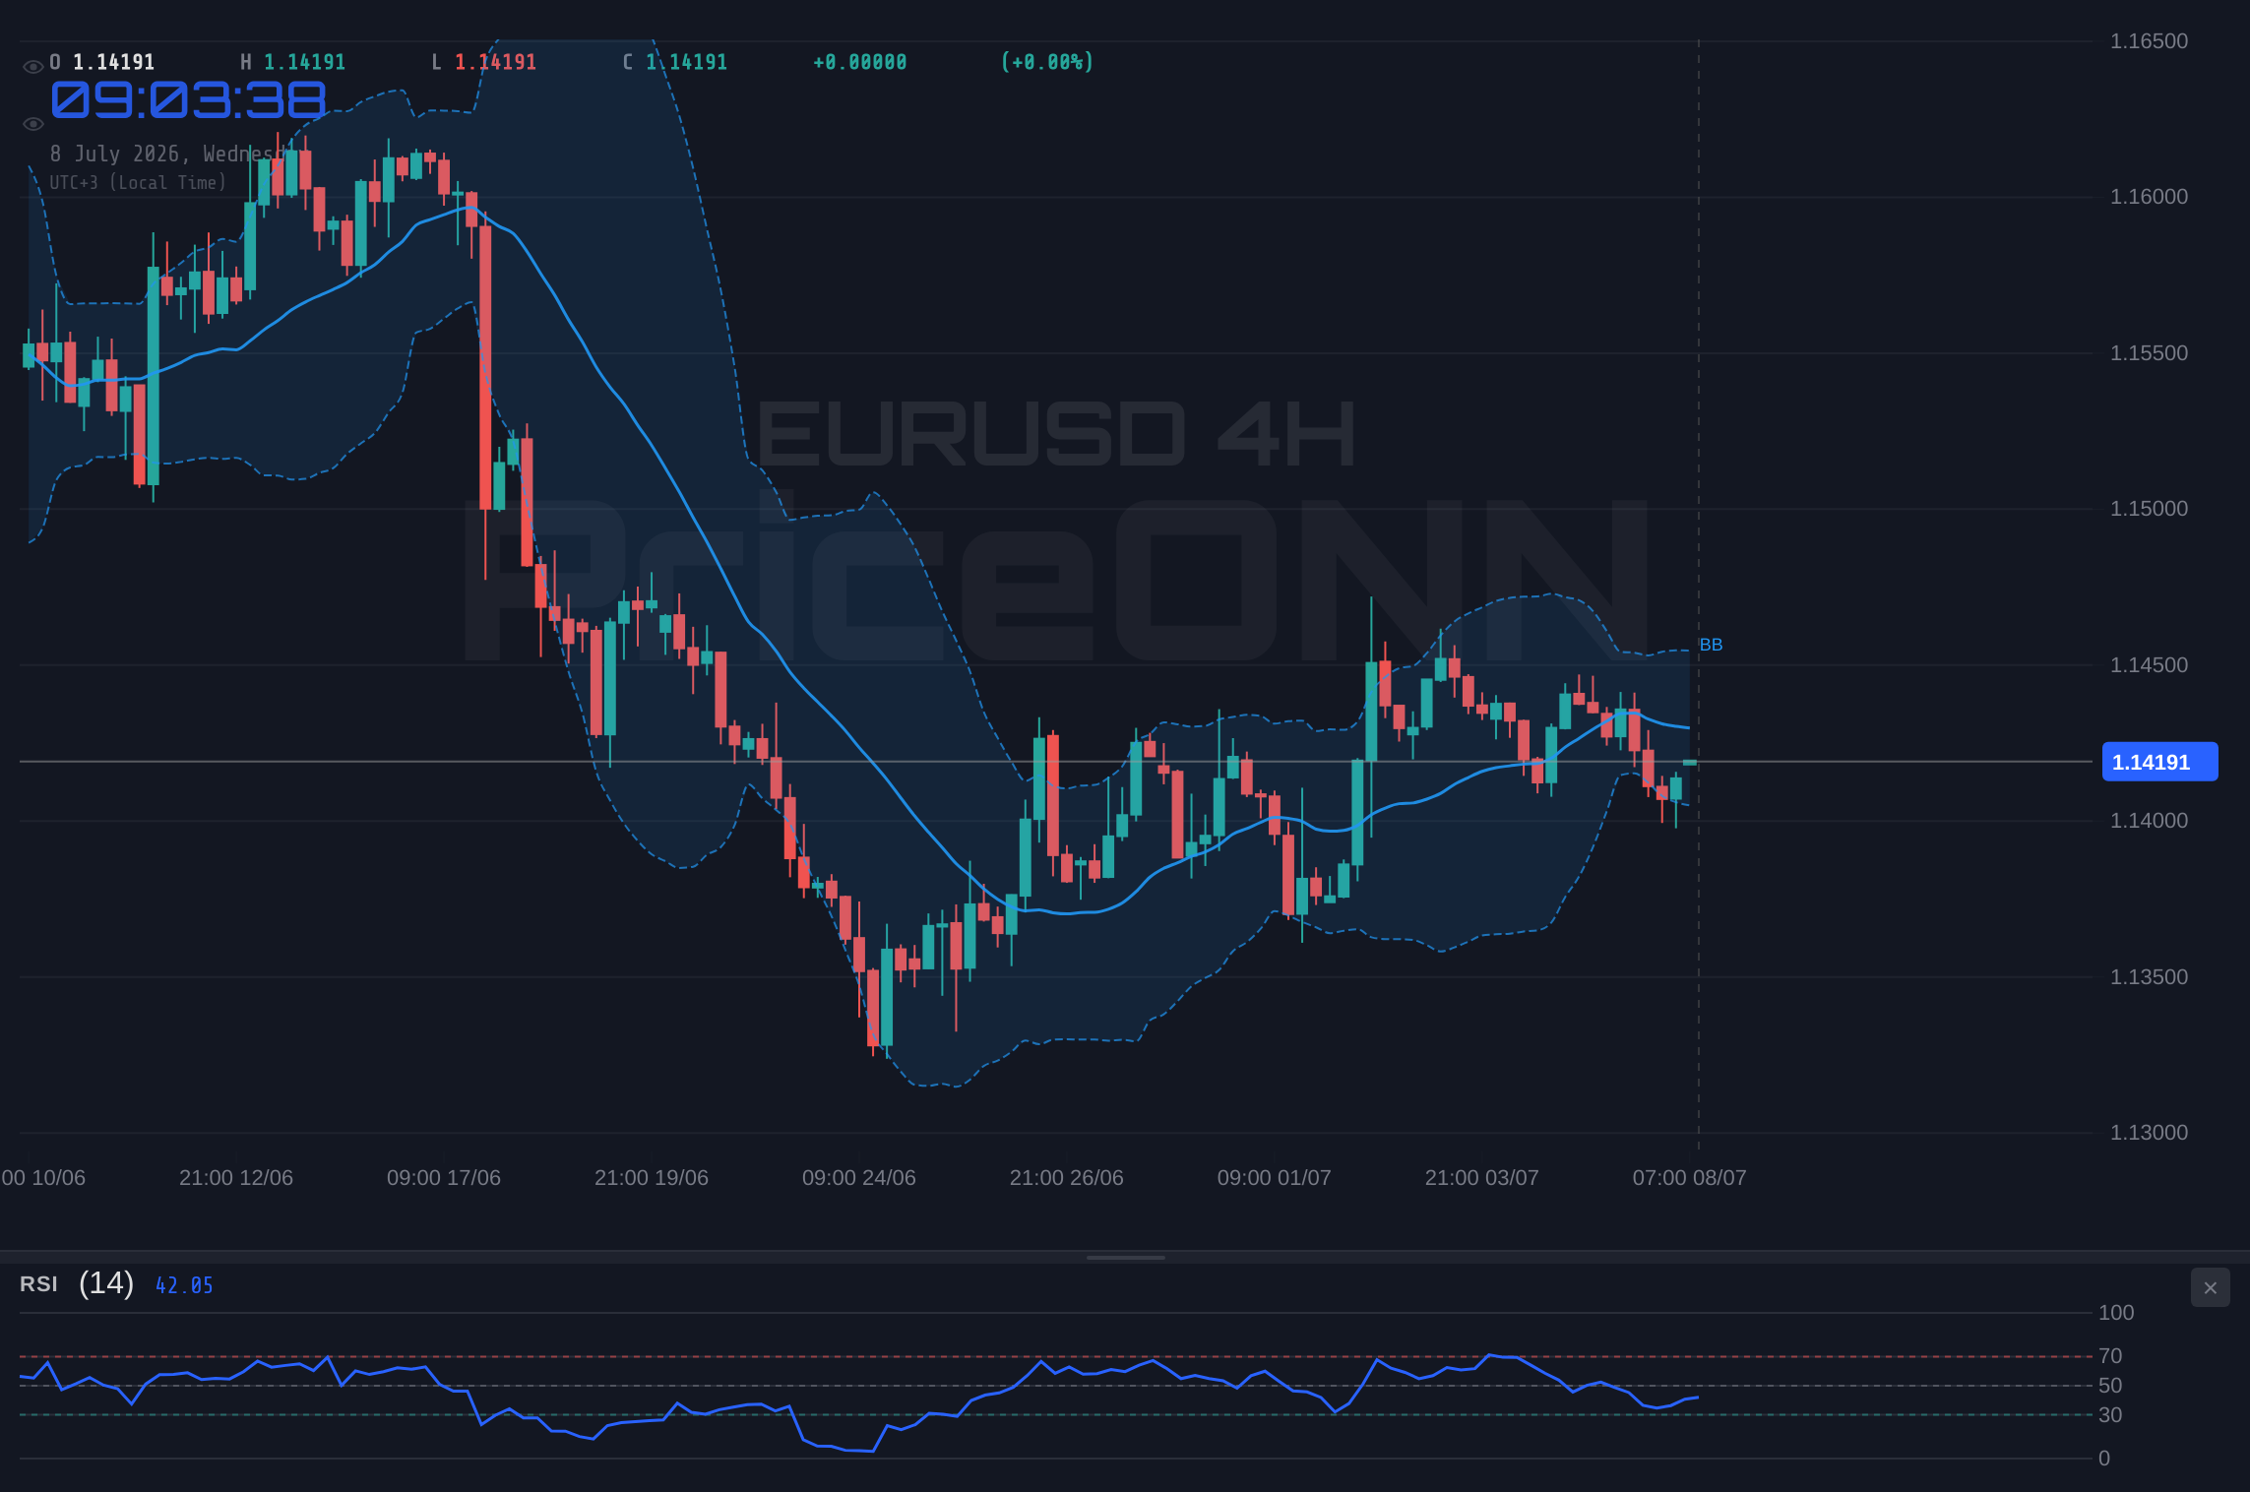
Task: Click the Open price value after O
Action: pyautogui.click(x=114, y=62)
